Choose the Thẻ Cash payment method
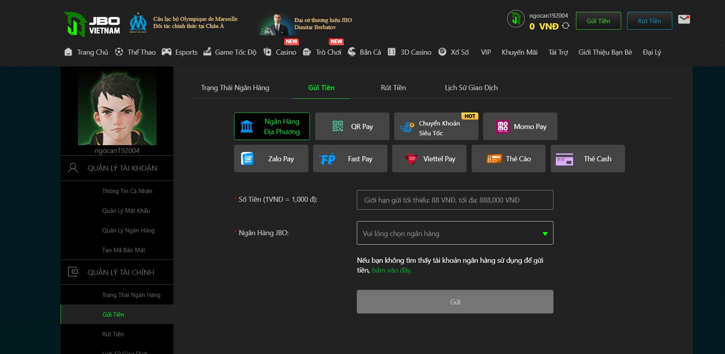 tap(588, 159)
